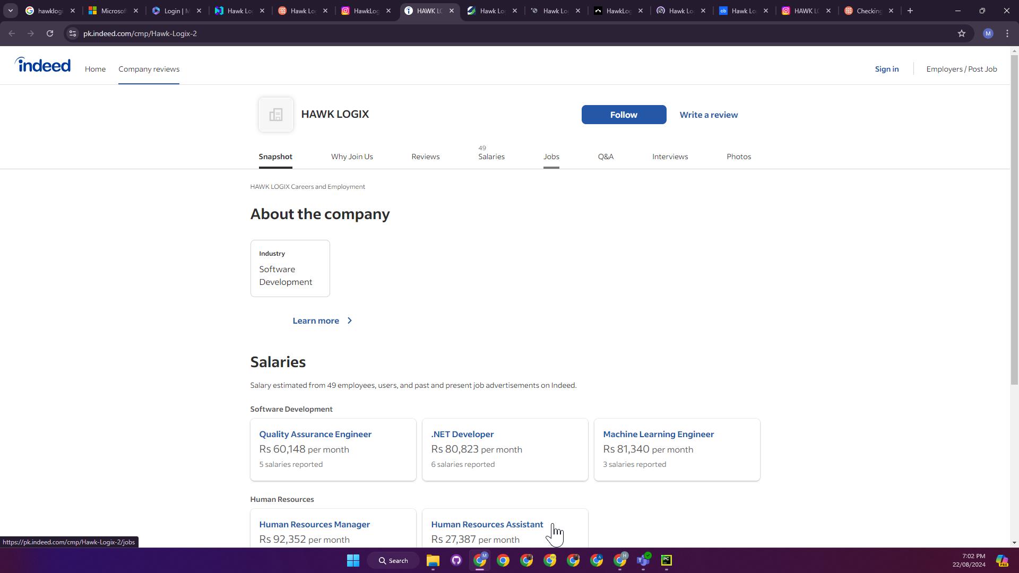The width and height of the screenshot is (1019, 573).
Task: Open the Reviews tab
Action: pyautogui.click(x=425, y=157)
